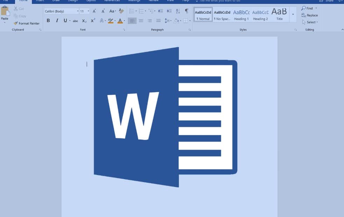The width and height of the screenshot is (344, 217).
Task: Click the Replace button
Action: 310,15
